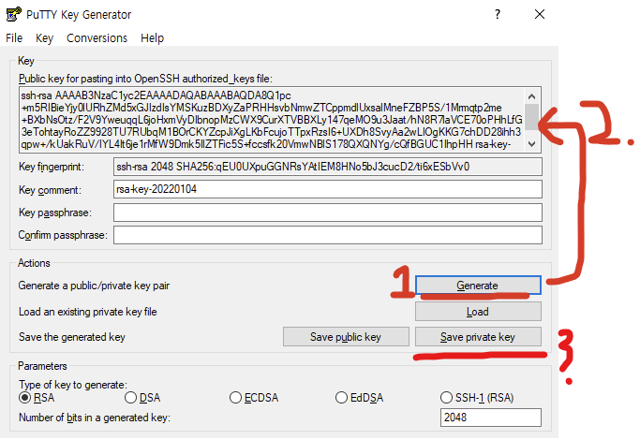Click the 'Confirm passphrase:' label
This screenshot has height=440, width=640.
63,235
